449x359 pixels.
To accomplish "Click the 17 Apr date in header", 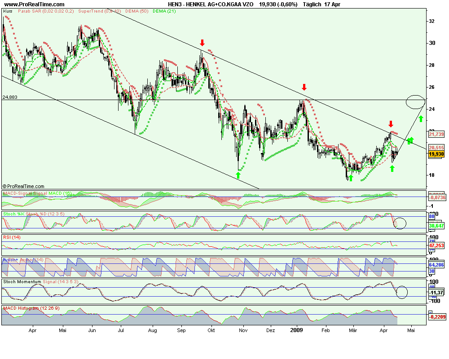I will pyautogui.click(x=332, y=4).
